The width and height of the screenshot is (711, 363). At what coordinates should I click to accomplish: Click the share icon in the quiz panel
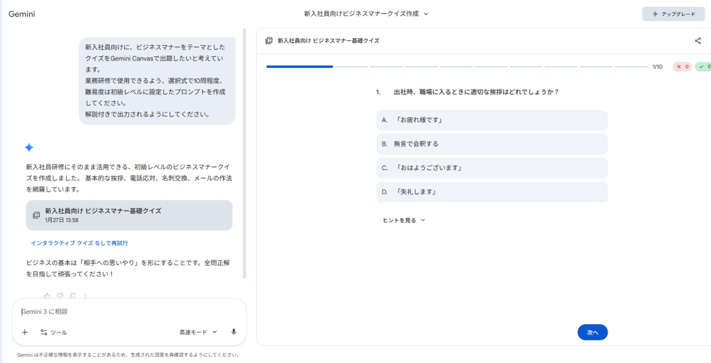point(697,41)
